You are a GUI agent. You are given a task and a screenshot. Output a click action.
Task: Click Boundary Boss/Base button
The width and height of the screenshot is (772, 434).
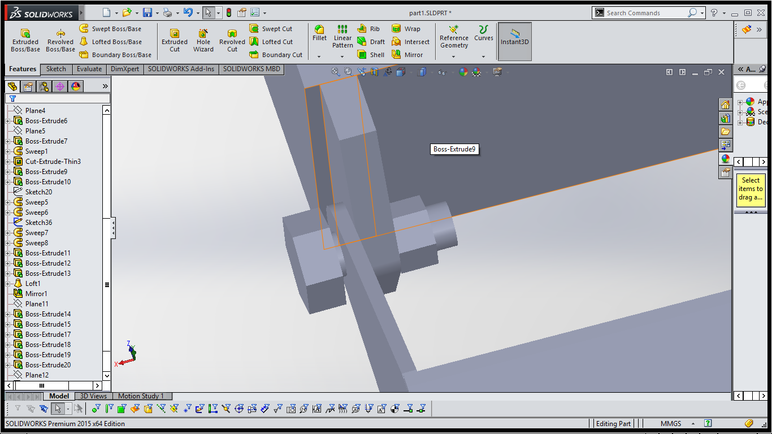(115, 55)
